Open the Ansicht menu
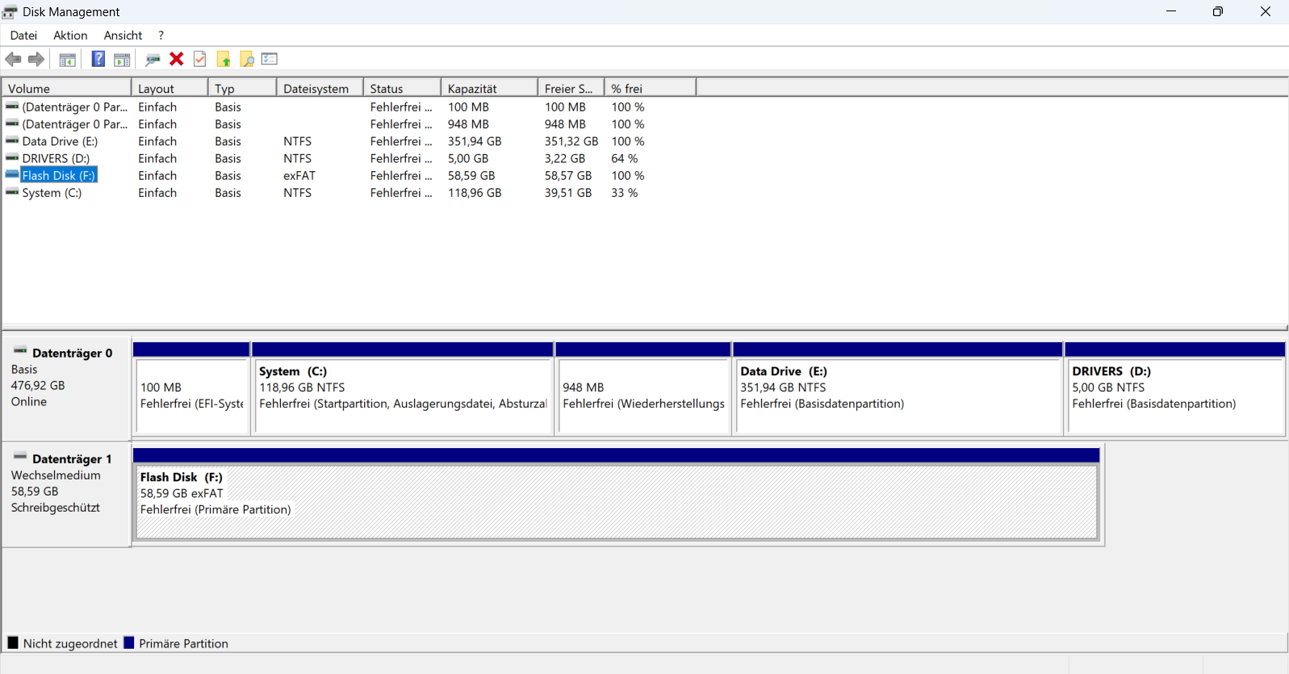 [x=123, y=36]
